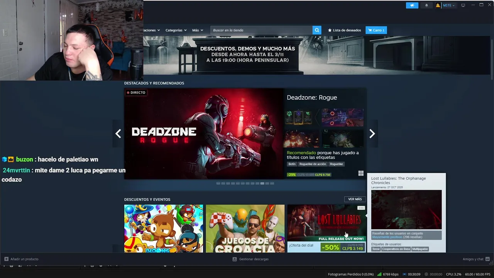Click Cooperativos en línea tag in popup
This screenshot has height=278, width=494.
[396, 249]
